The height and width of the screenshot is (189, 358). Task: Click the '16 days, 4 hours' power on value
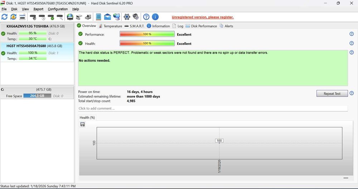(x=140, y=92)
